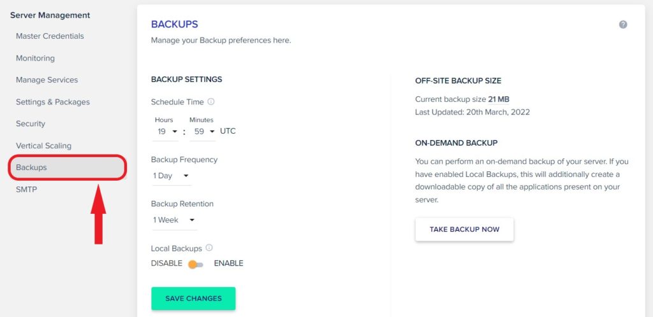Viewport: 653px width, 317px height.
Task: Toggle the Local Backups switch
Action: pyautogui.click(x=195, y=264)
